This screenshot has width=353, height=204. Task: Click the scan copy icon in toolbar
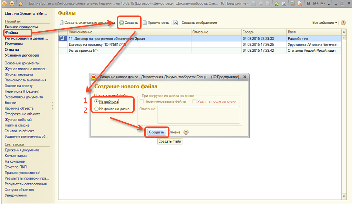pos(62,23)
